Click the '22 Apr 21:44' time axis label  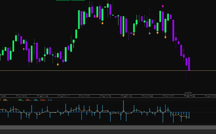pos(147,96)
